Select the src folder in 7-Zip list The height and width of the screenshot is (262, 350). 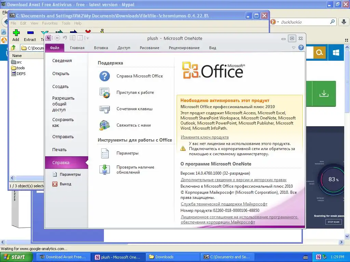16,62
